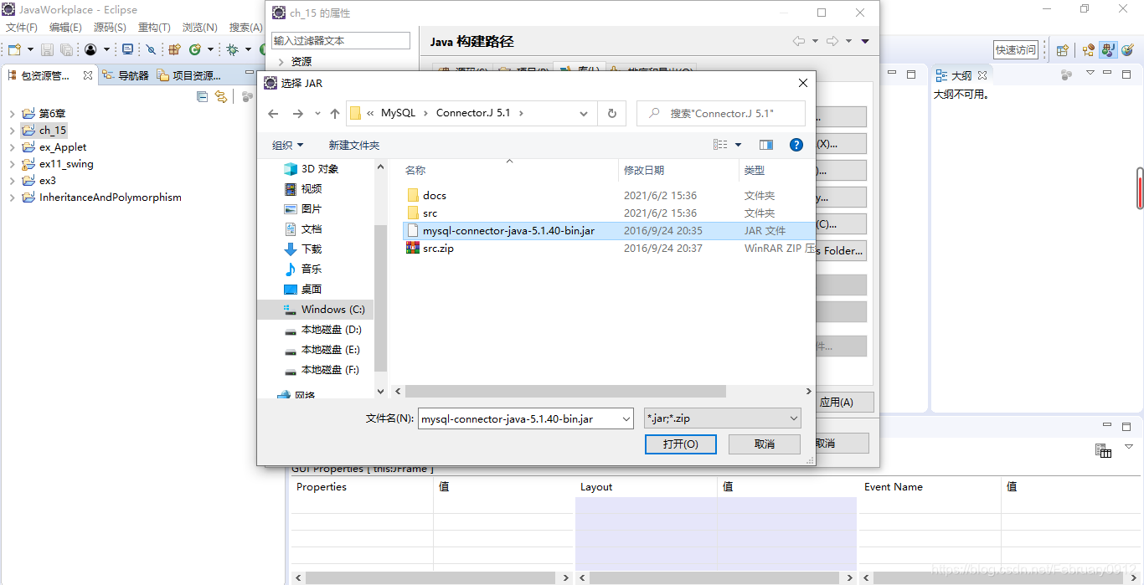Open the file name history dropdown
1144x585 pixels.
(626, 418)
